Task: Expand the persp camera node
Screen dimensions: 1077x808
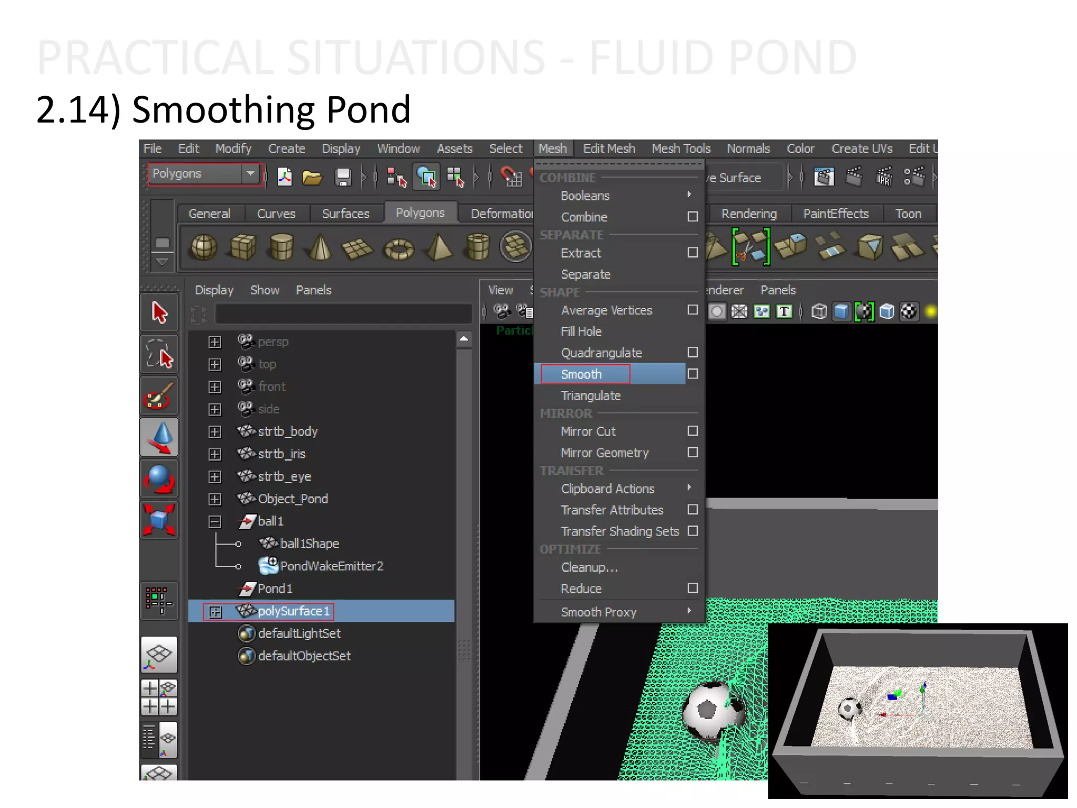Action: tap(215, 342)
